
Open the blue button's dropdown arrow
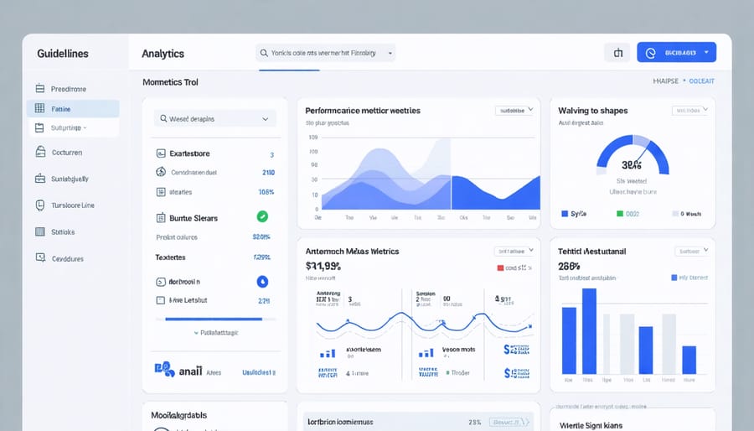(706, 52)
